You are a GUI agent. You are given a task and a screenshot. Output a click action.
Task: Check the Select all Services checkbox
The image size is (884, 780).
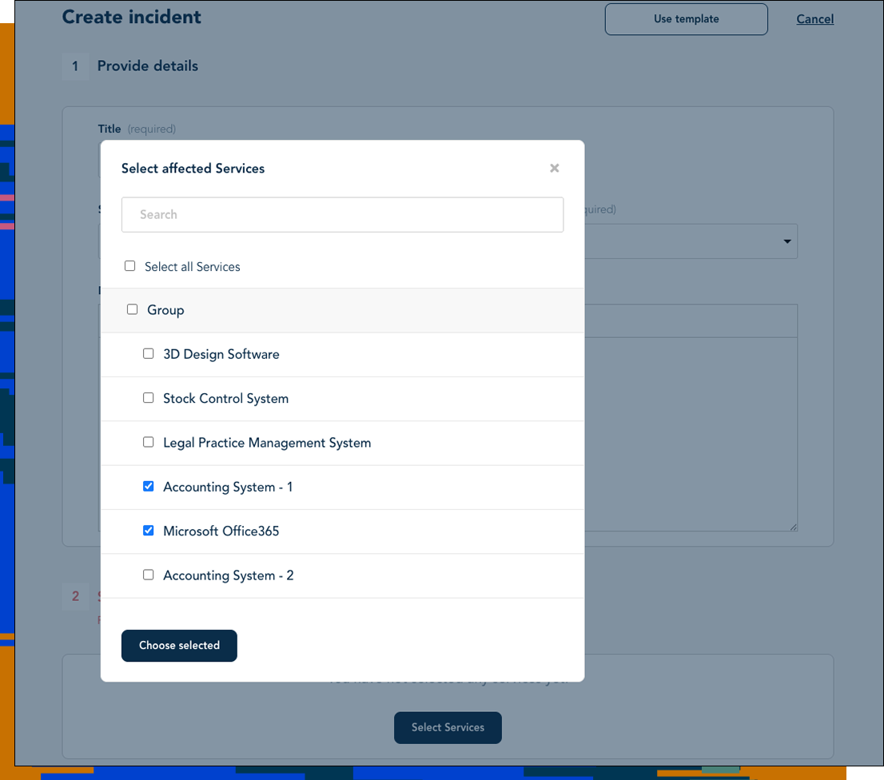[129, 265]
